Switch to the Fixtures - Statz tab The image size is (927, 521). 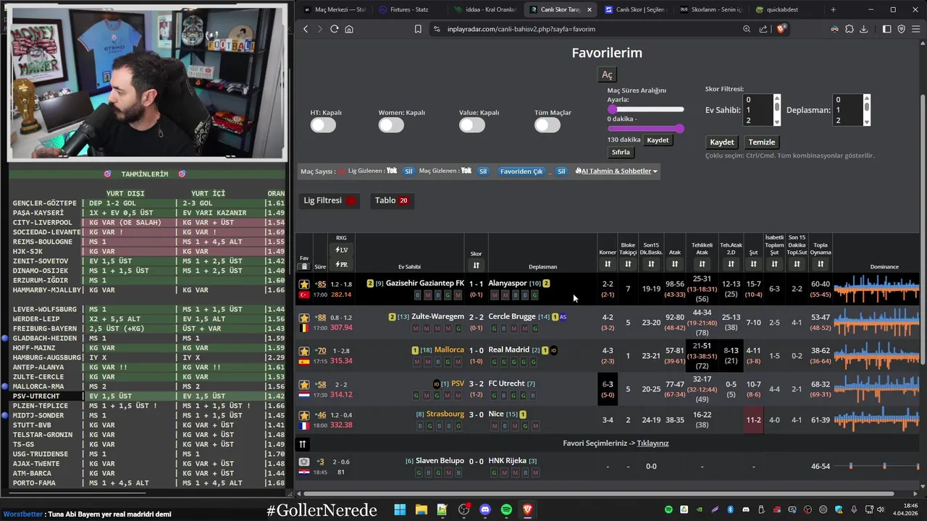click(x=409, y=9)
